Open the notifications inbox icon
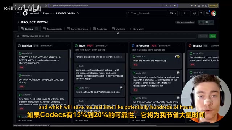This screenshot has height=130, width=232. [207, 13]
